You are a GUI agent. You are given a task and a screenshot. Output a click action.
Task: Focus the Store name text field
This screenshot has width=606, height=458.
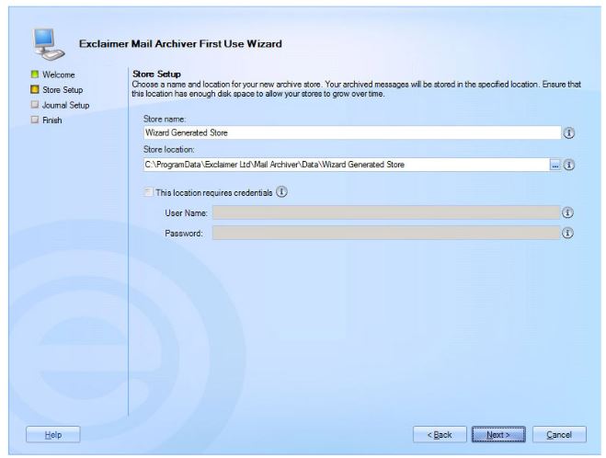[352, 133]
